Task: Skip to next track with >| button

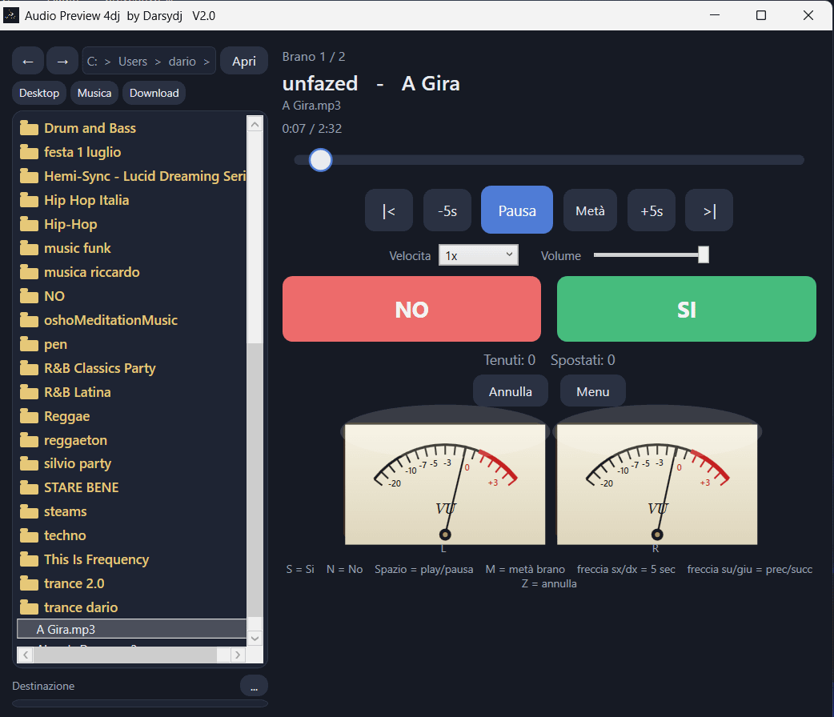Action: click(x=709, y=210)
